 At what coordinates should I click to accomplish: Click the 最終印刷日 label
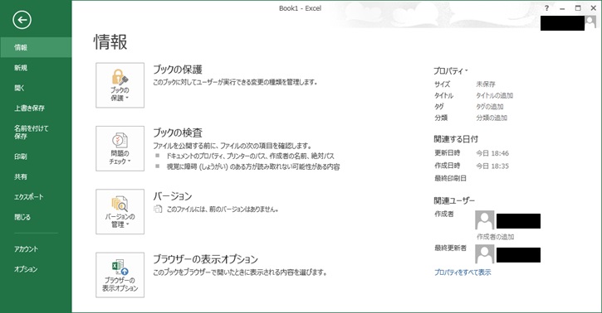pyautogui.click(x=450, y=178)
